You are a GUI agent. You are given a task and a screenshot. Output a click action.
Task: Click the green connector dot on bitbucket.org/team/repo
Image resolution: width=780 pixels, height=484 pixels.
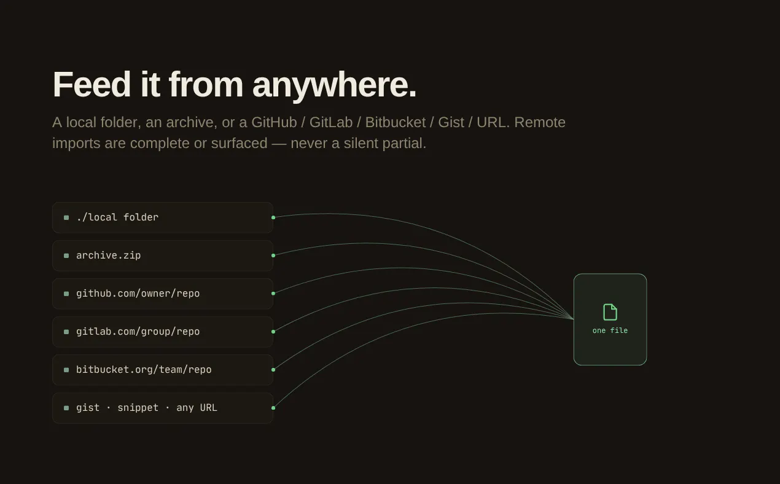pos(273,370)
